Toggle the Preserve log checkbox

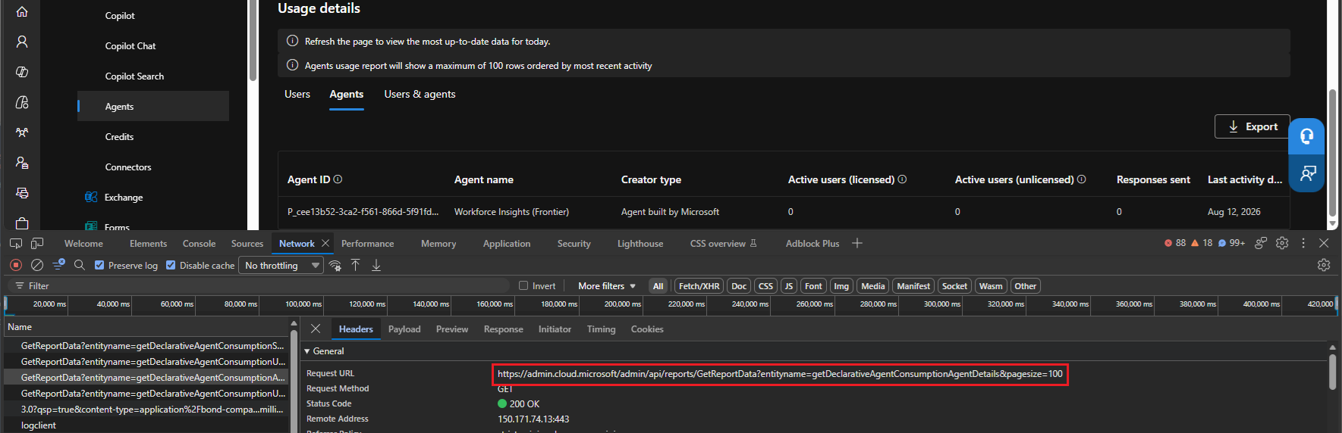(x=99, y=265)
